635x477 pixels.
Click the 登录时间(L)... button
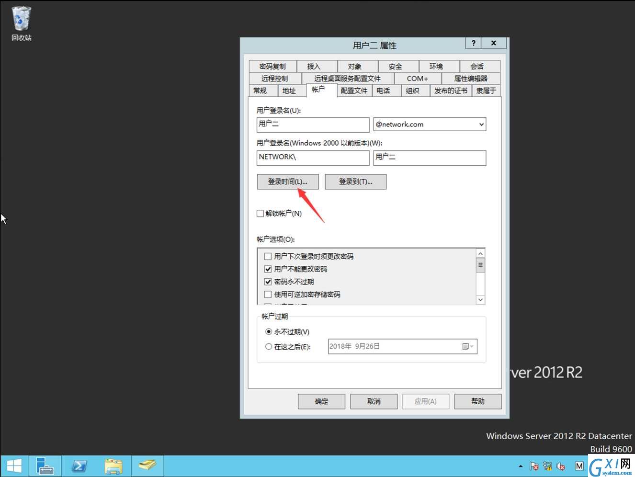tap(288, 182)
